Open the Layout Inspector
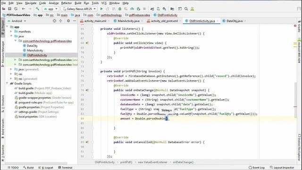Viewport: 302px width, 170px height. tap(282, 168)
